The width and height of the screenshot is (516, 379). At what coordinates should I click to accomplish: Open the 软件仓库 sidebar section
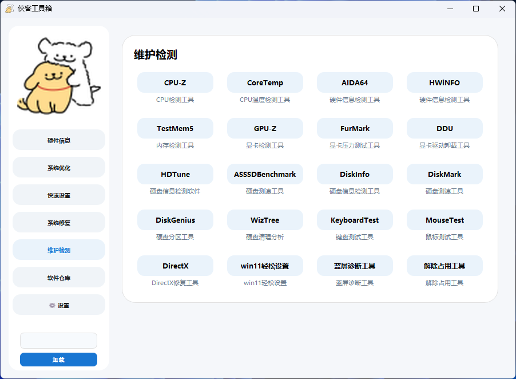pos(59,278)
